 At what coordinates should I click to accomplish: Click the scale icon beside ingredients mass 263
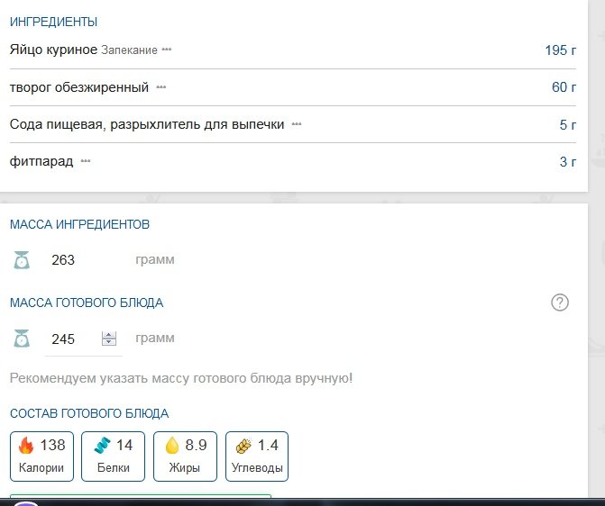coord(22,260)
